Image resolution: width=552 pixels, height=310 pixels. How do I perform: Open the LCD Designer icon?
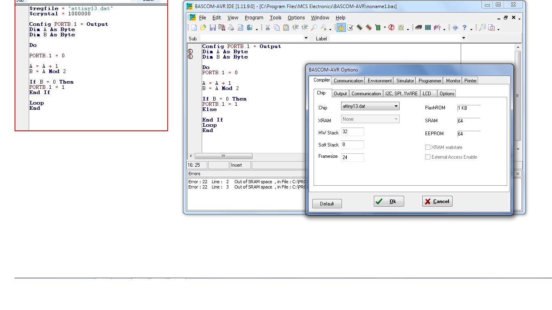coord(428,27)
